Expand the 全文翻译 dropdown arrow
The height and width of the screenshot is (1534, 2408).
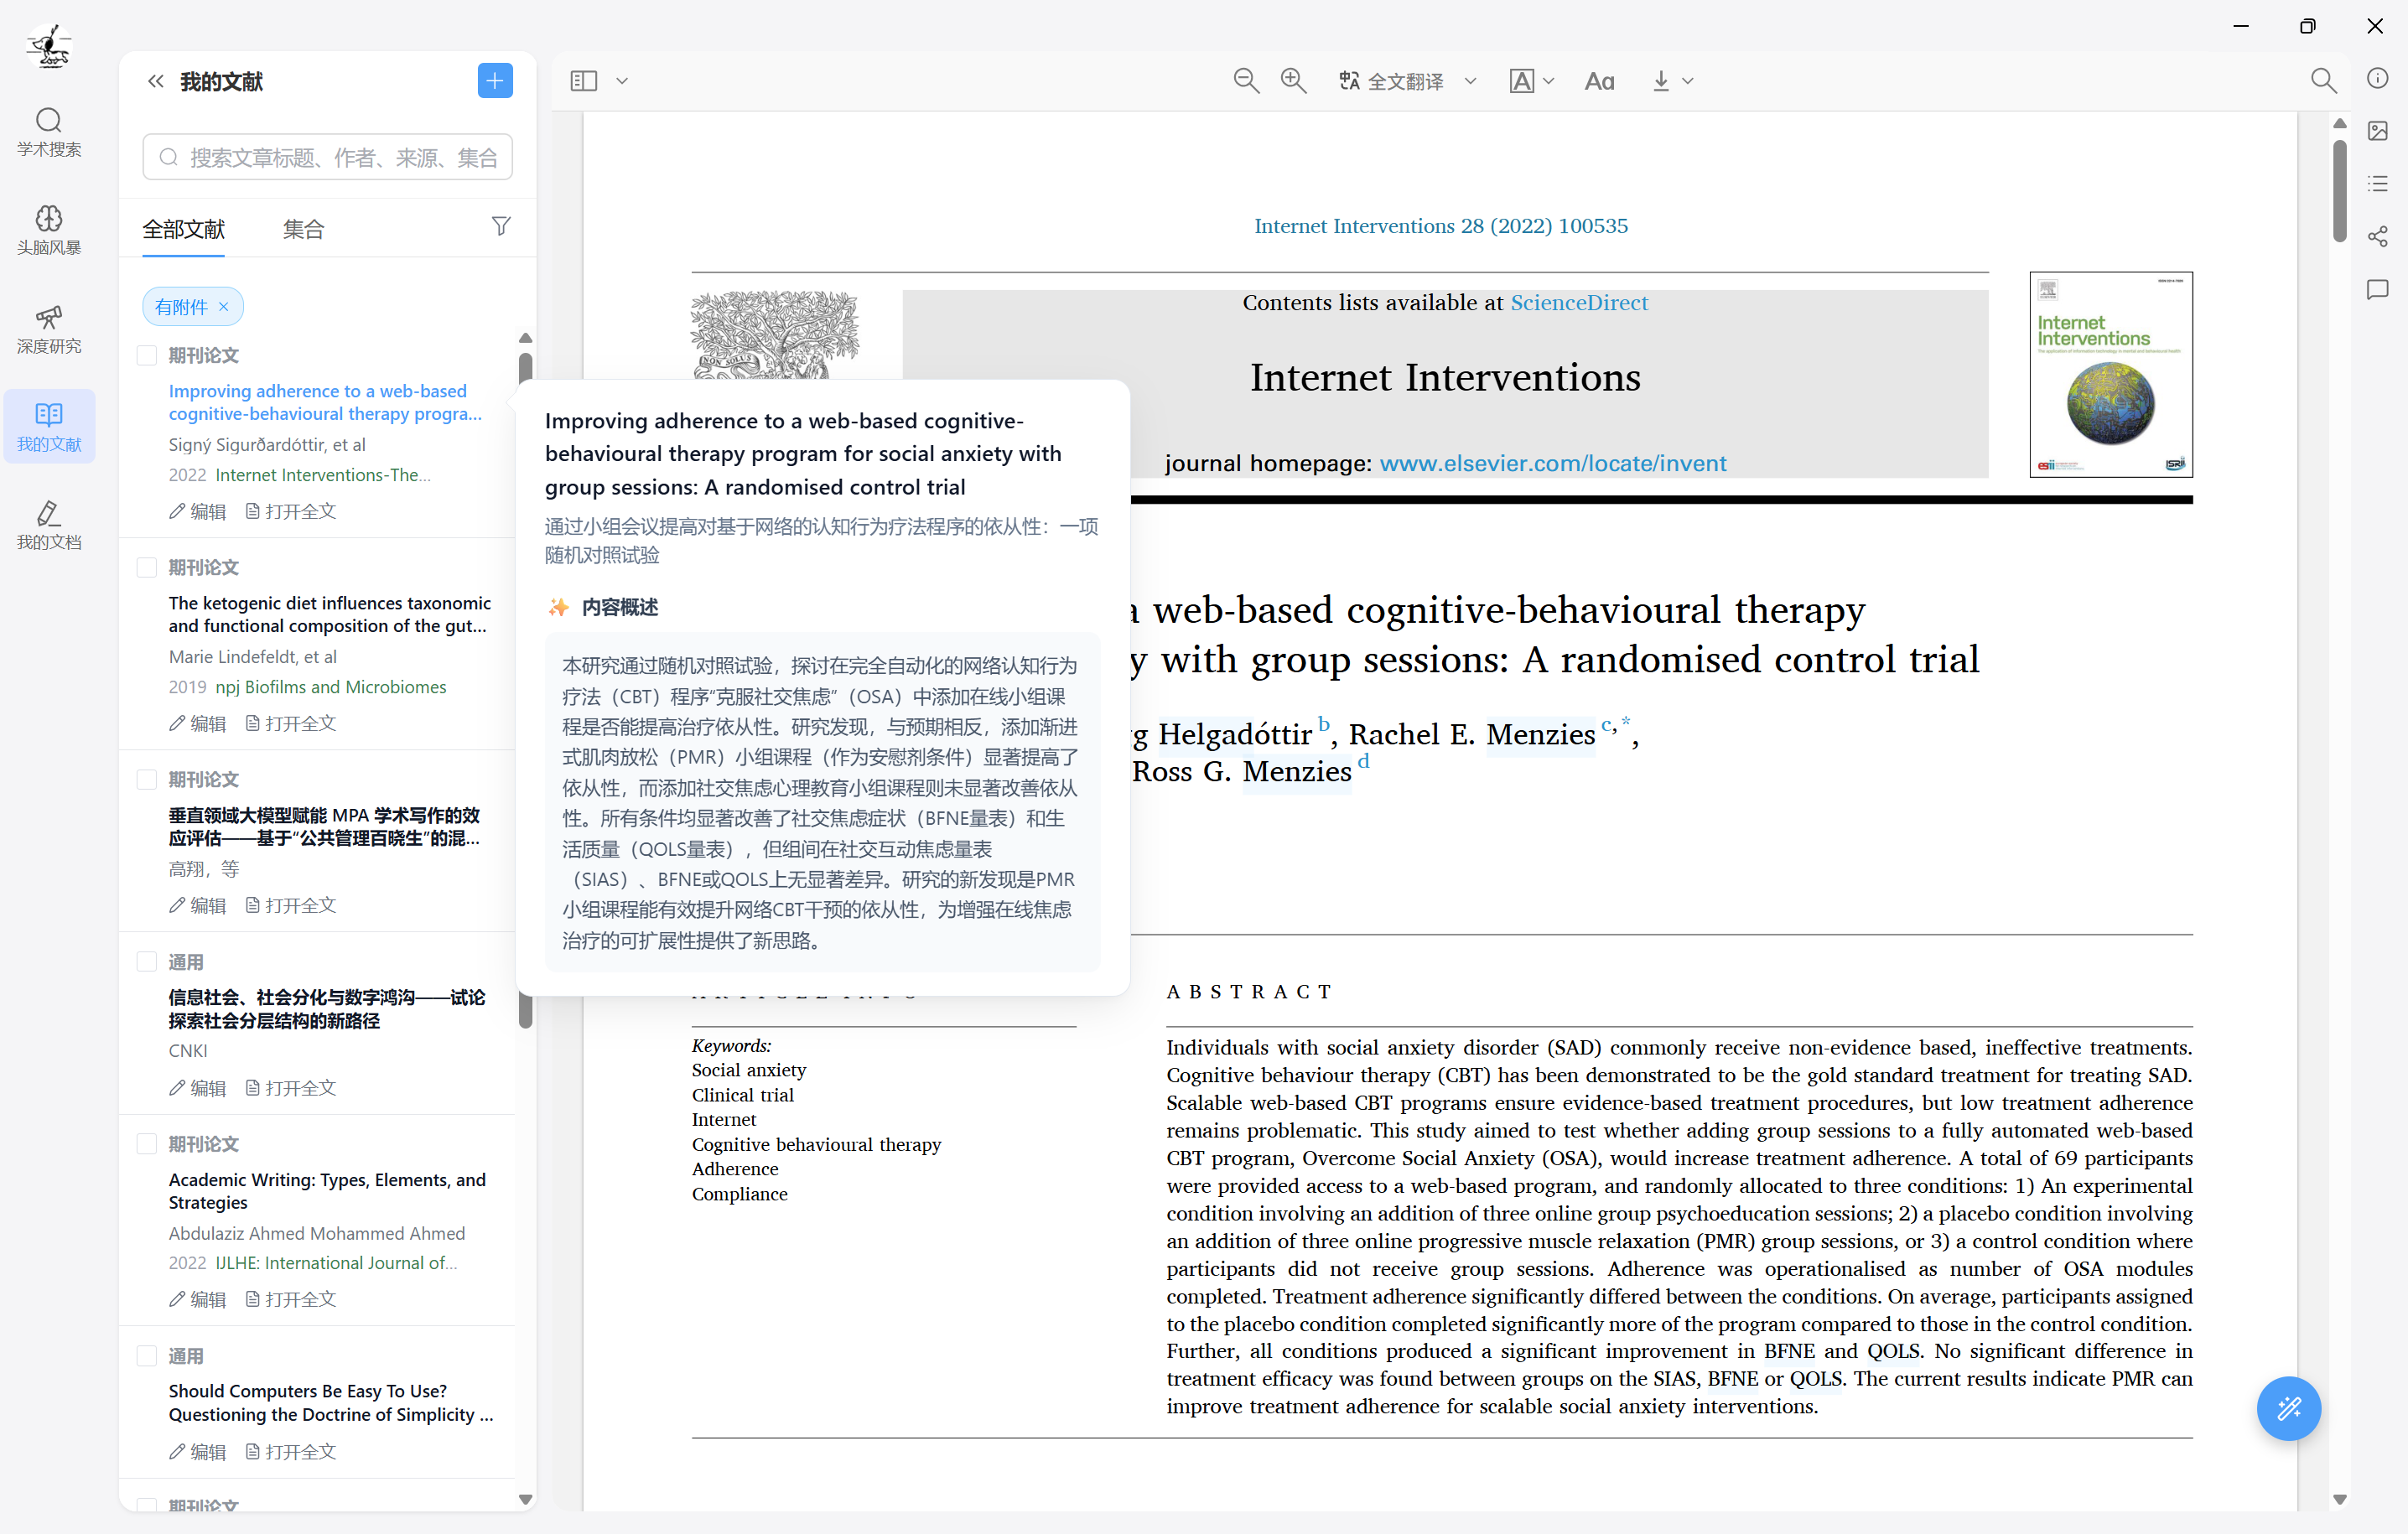pyautogui.click(x=1470, y=81)
